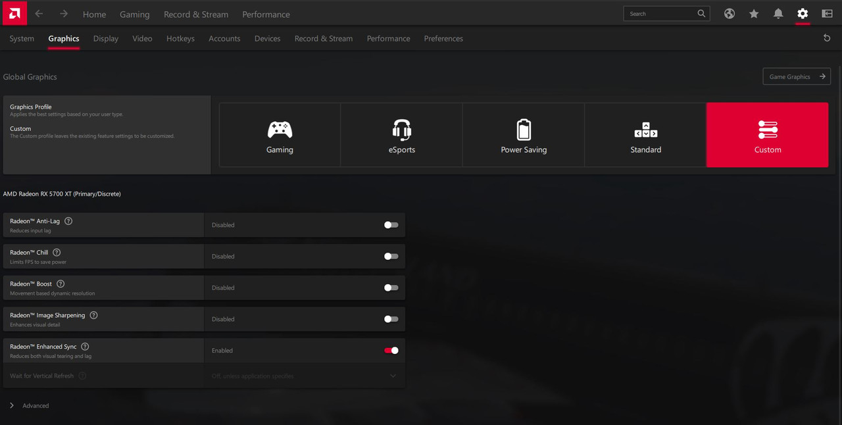Click AMD Radeon RX 5700 XT label
842x425 pixels.
62,194
